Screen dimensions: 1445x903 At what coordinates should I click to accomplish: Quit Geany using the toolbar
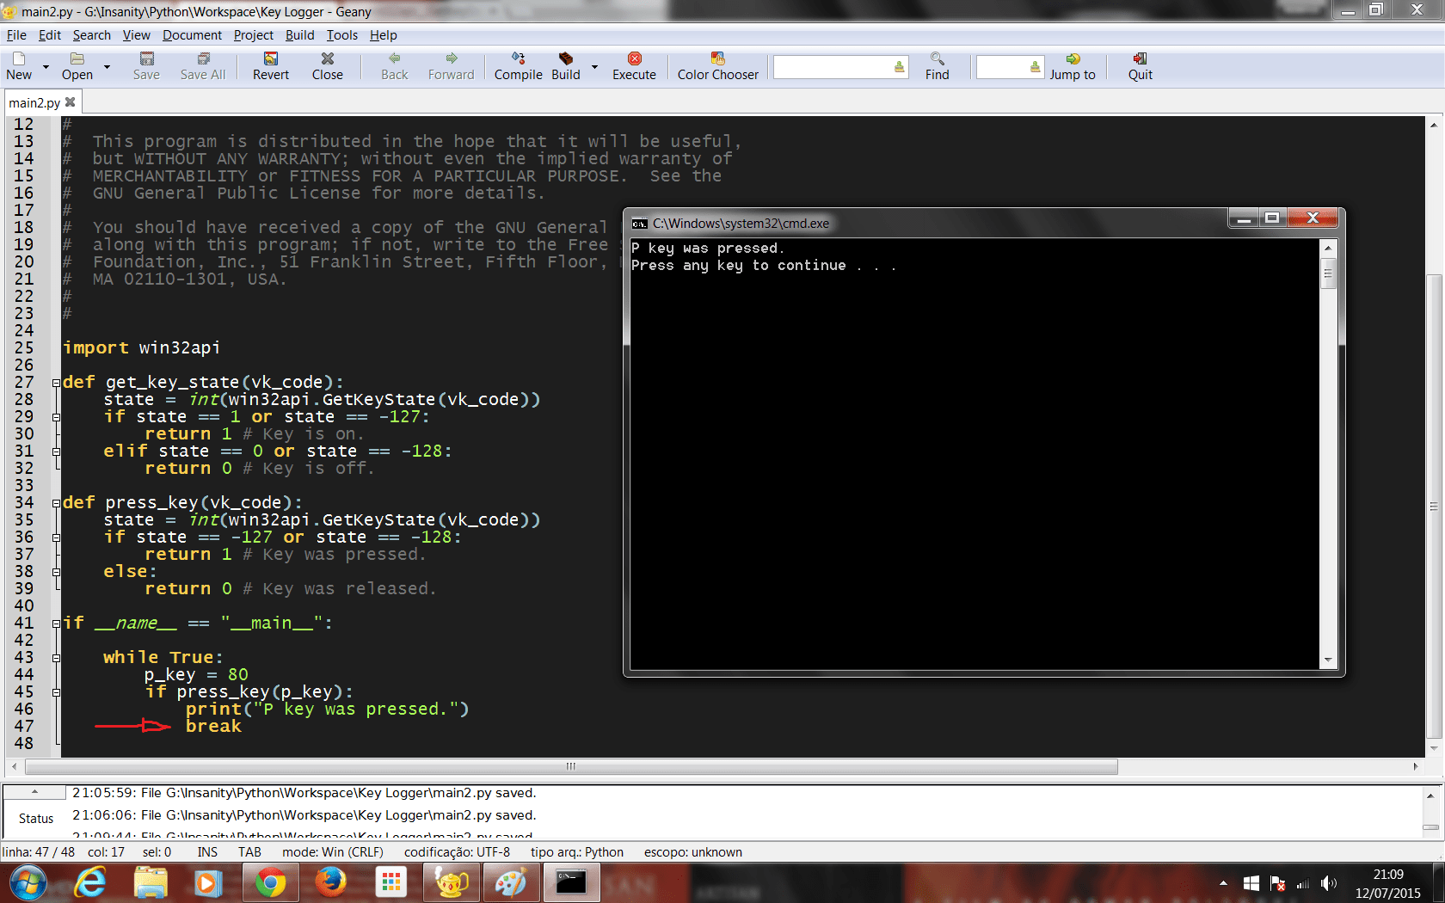pos(1139,66)
